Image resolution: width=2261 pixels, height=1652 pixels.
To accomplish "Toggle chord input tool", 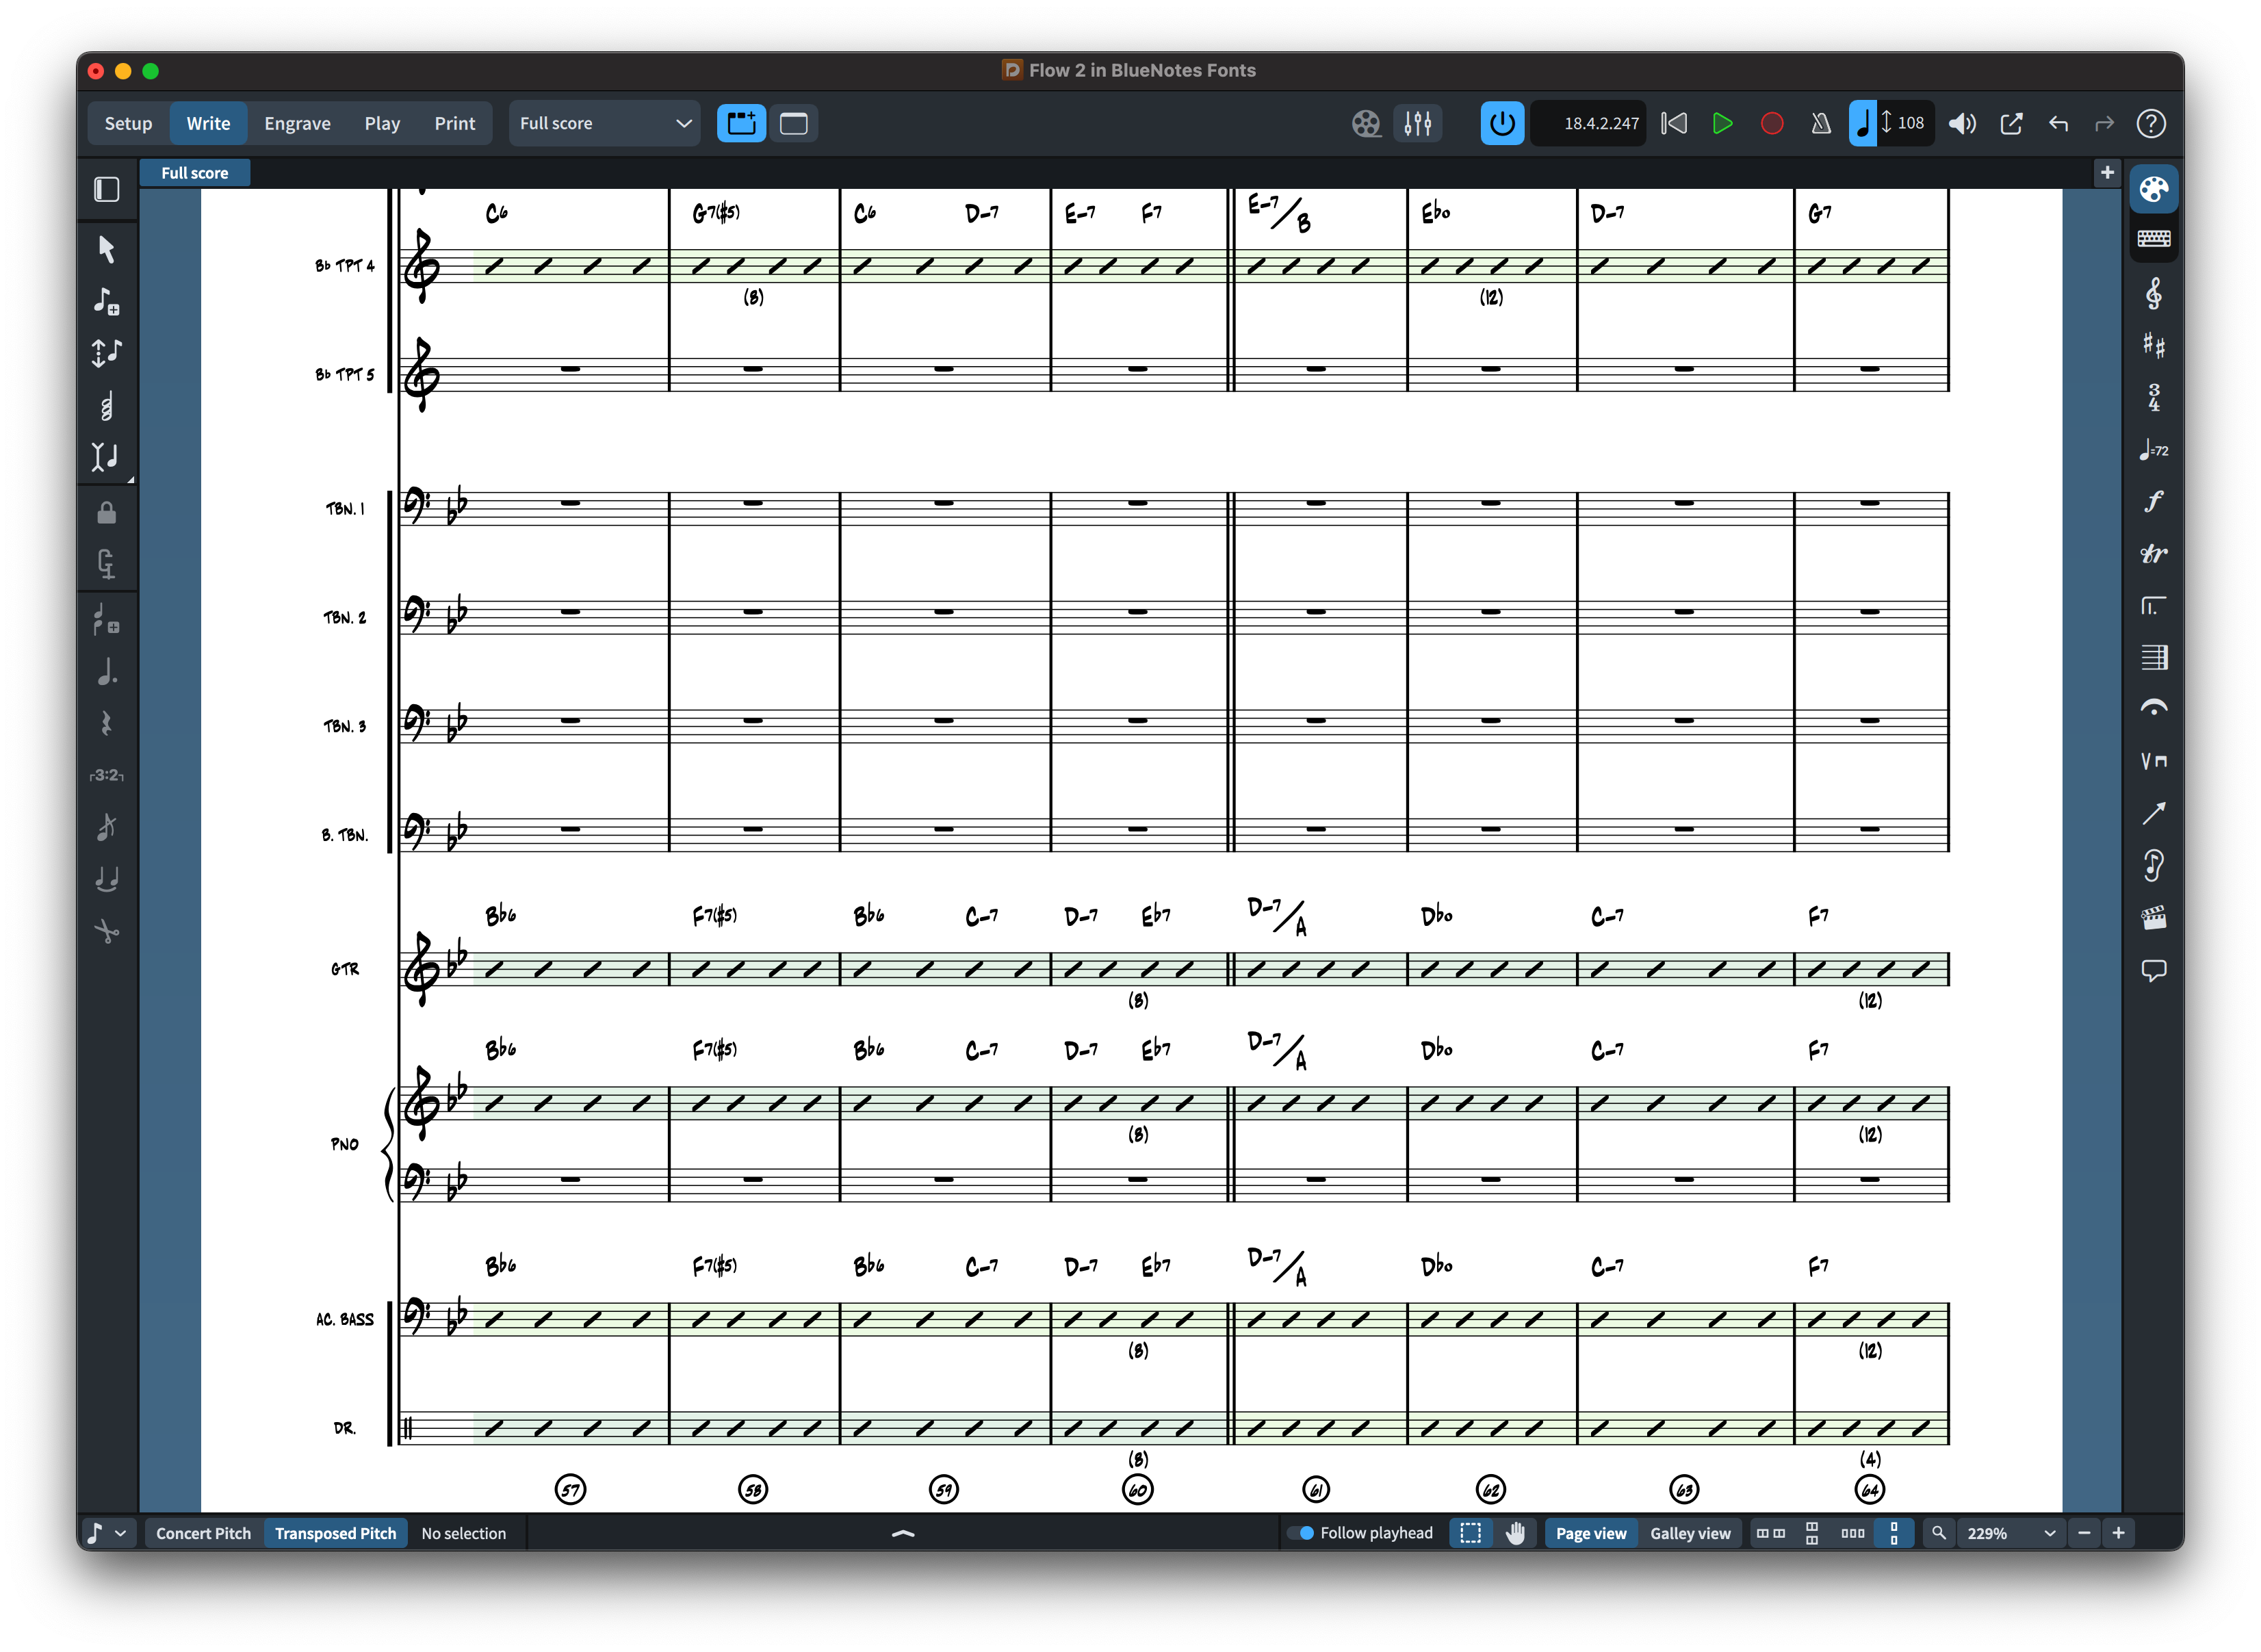I will [x=107, y=405].
